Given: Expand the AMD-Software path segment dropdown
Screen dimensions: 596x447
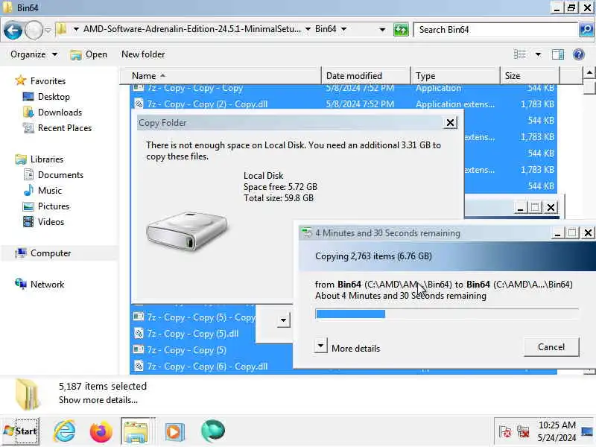Looking at the screenshot, I should 308,29.
